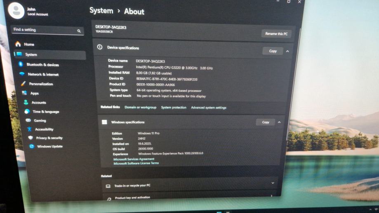Maximize the Settings window

pos(289,2)
